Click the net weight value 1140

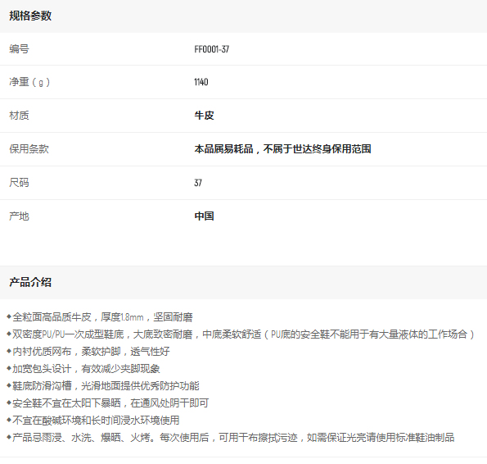201,82
